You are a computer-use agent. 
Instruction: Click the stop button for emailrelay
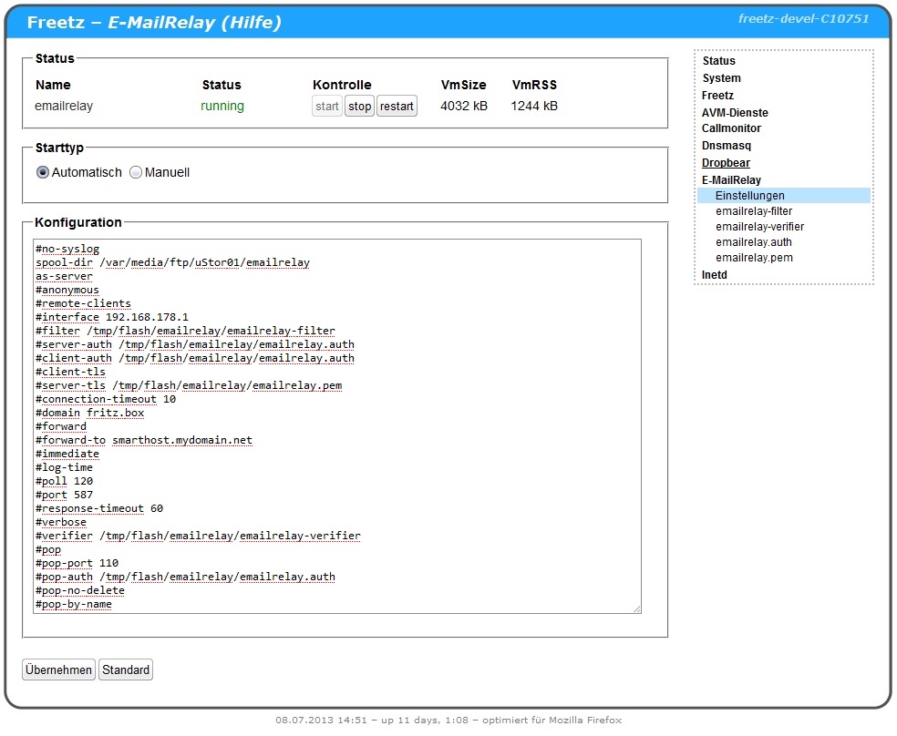359,107
